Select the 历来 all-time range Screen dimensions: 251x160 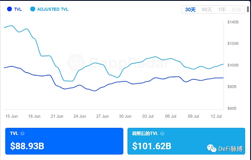pos(236,10)
